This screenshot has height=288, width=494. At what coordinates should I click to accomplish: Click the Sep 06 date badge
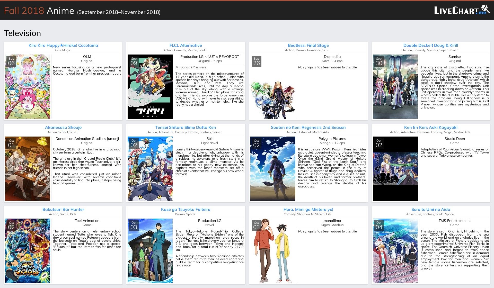tap(11, 61)
